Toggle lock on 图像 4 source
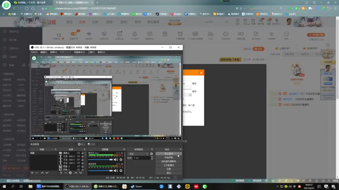The image size is (339, 190). click(82, 166)
